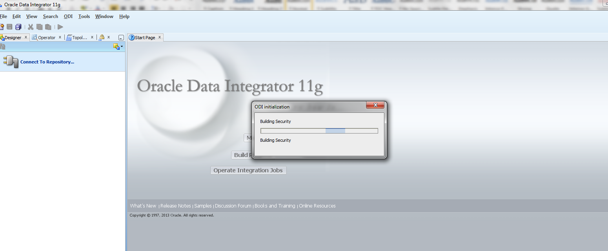Screen dimensions: 608x251
Task: Select the Start Page tab
Action: [x=145, y=38]
